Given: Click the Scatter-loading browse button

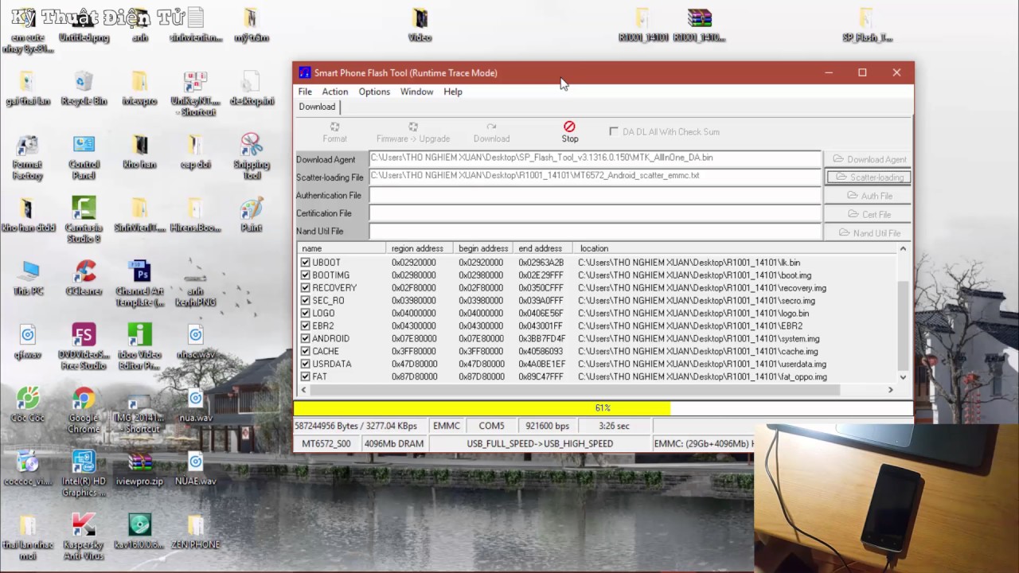Looking at the screenshot, I should (869, 177).
